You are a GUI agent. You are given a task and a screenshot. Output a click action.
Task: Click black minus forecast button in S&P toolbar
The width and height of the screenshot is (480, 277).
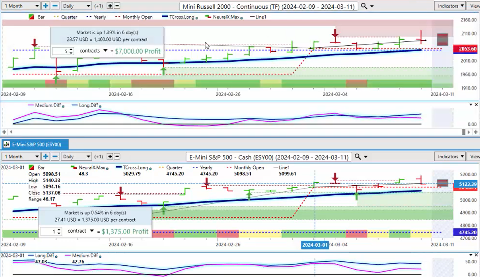(x=117, y=156)
